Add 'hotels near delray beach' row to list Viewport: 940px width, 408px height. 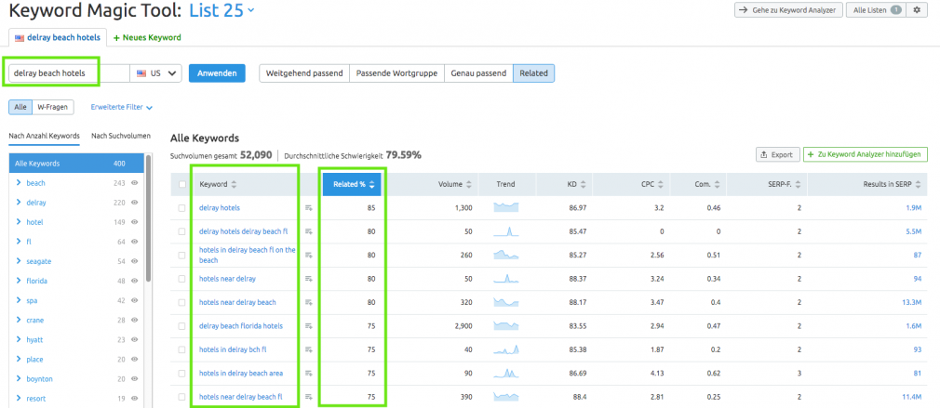(x=309, y=302)
